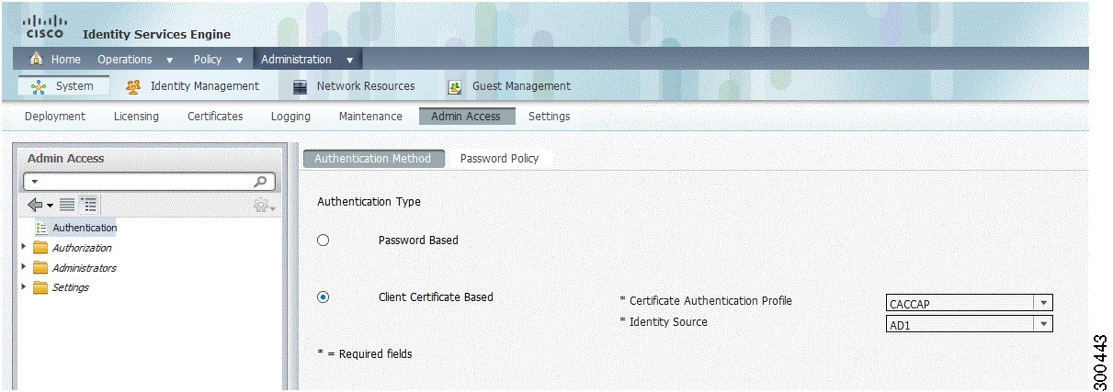Select Authentication in the tree

[x=85, y=228]
